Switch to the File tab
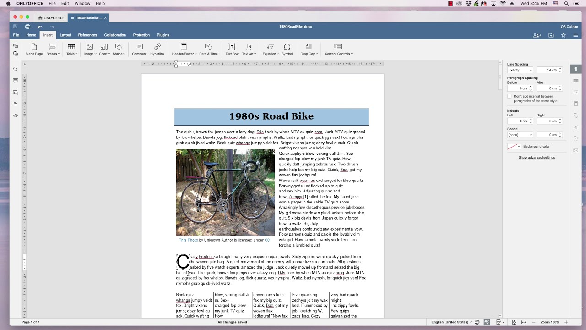 click(x=16, y=35)
